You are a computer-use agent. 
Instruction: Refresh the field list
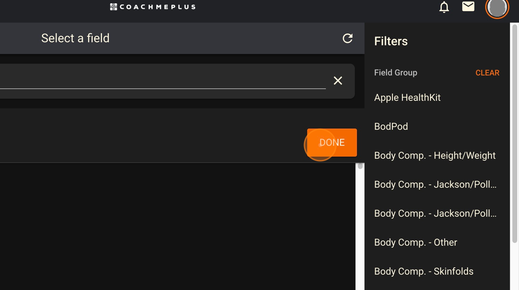[348, 38]
